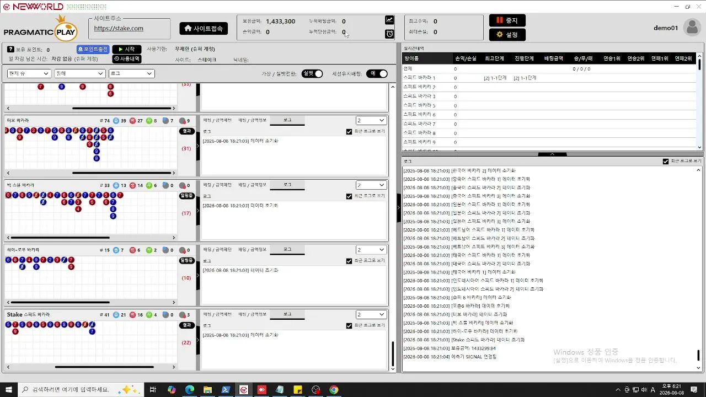706x397 pixels.
Task: Click the blue pair icon in 터보 바카라 row
Action: [165, 121]
